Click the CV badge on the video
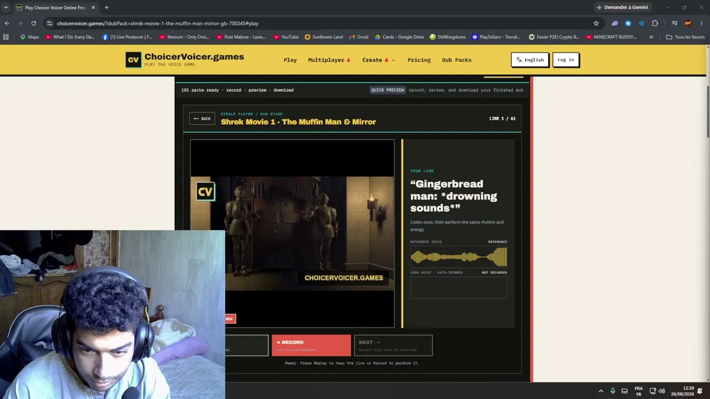Image resolution: width=710 pixels, height=399 pixels. coord(205,192)
